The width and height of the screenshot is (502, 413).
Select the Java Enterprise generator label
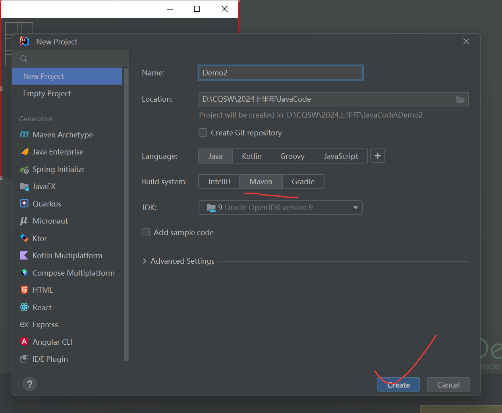58,152
